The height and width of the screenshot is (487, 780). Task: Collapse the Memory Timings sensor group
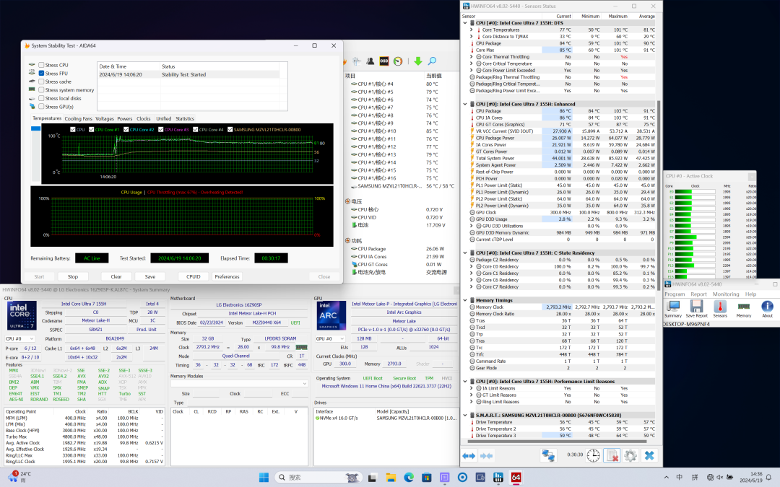(465, 300)
